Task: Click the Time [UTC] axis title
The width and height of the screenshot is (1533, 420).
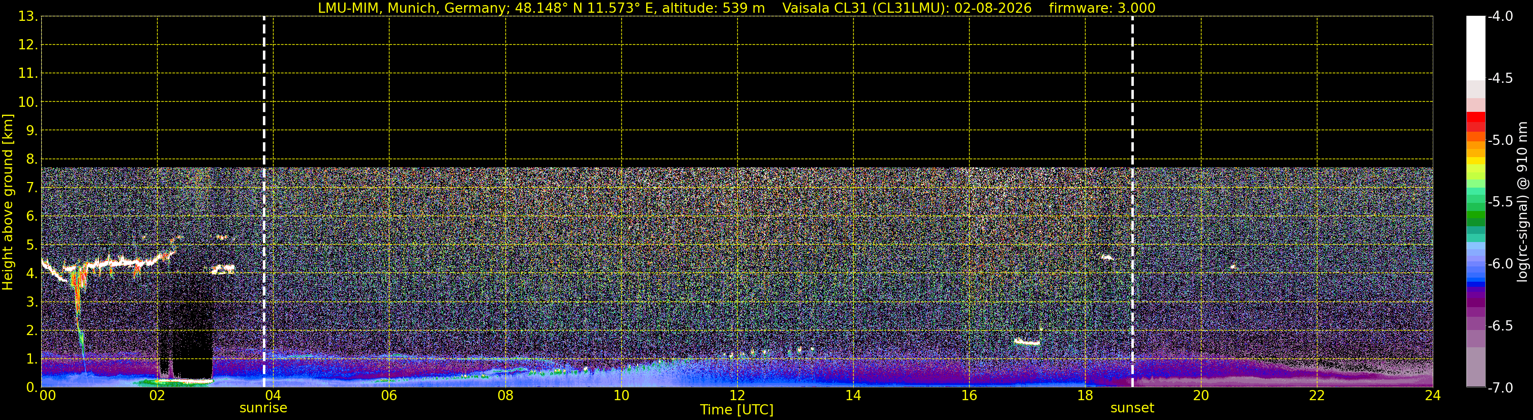Action: coord(737,410)
